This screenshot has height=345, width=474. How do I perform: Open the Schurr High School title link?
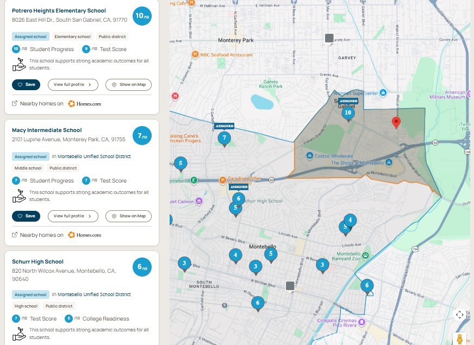pyautogui.click(x=38, y=262)
